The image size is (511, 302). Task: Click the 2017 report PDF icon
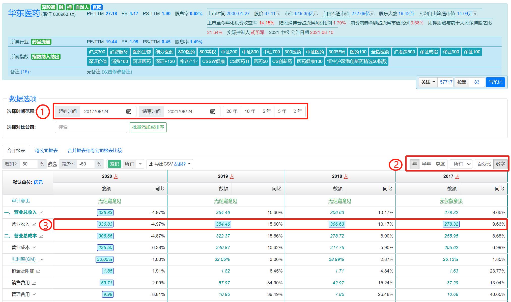point(457,177)
